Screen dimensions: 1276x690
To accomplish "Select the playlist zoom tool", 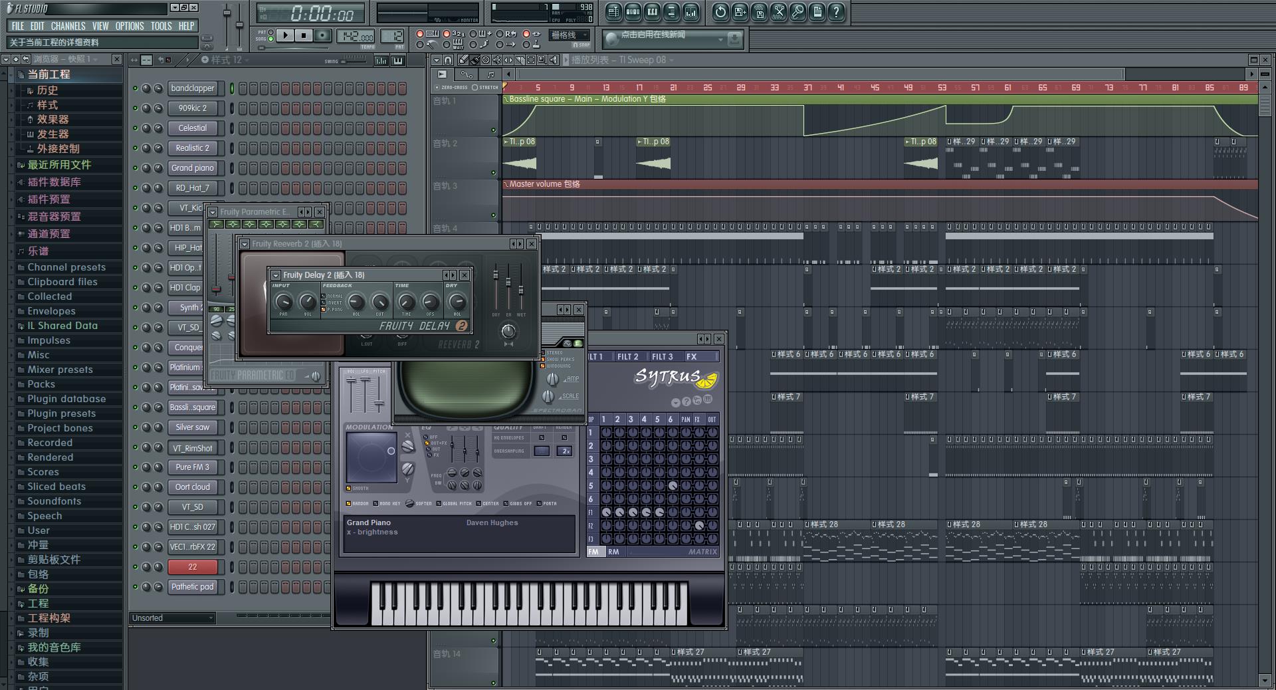I will click(x=542, y=60).
